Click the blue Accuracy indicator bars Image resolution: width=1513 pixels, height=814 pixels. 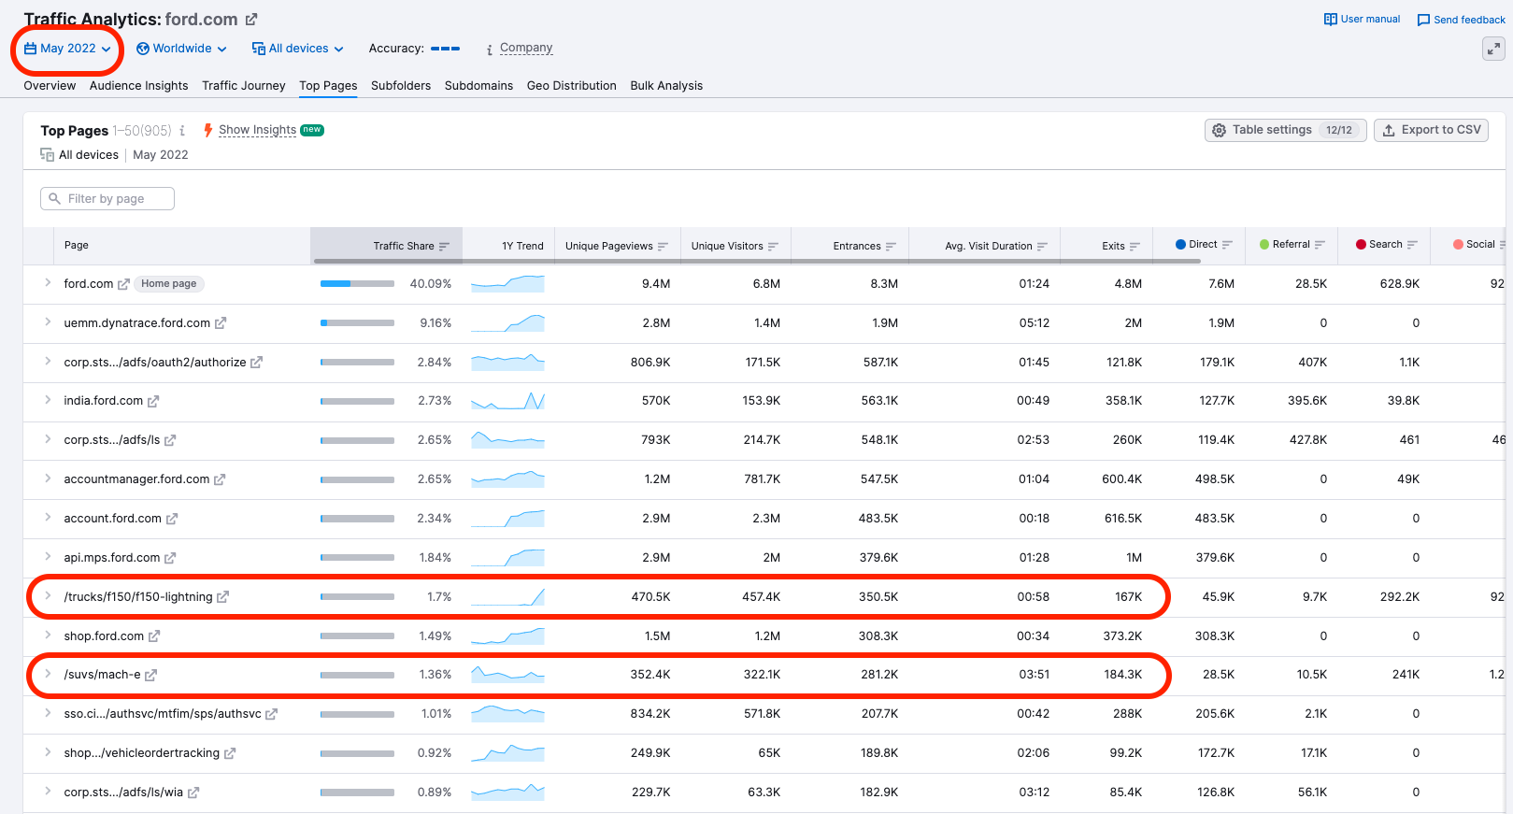445,49
